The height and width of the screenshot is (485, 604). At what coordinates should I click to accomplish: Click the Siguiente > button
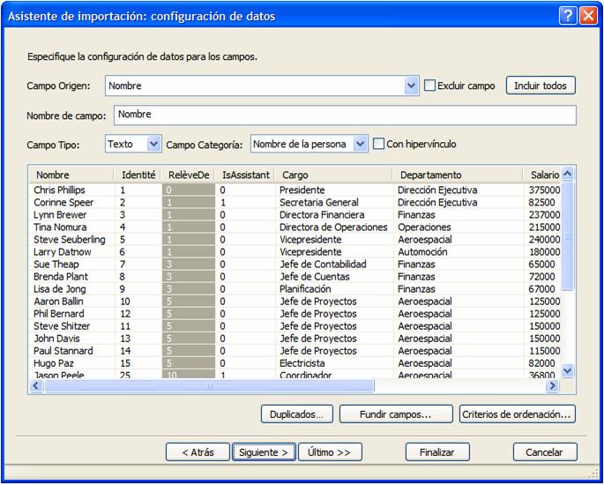point(264,452)
